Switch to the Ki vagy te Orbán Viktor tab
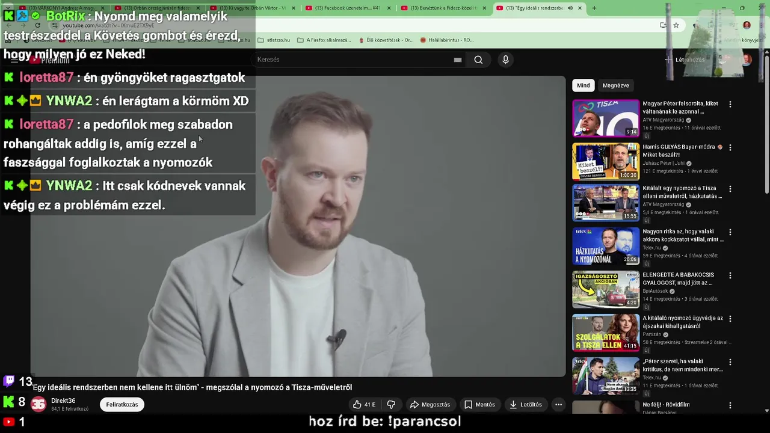The width and height of the screenshot is (770, 433). click(x=253, y=8)
